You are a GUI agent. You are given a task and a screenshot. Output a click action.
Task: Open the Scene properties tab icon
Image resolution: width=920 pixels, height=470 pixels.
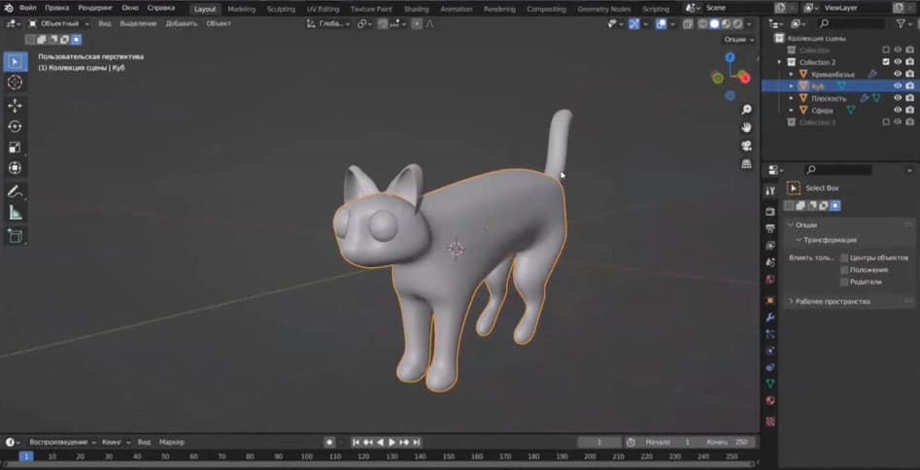click(x=770, y=262)
